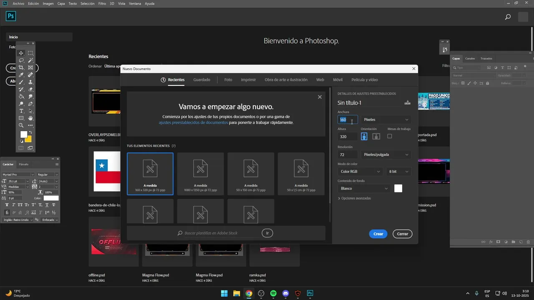This screenshot has width=534, height=300.
Task: Enable the Mesas de trabajo checkbox
Action: [390, 136]
